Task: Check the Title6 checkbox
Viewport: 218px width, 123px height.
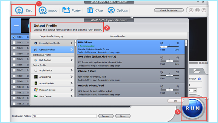Action: tap(14, 65)
